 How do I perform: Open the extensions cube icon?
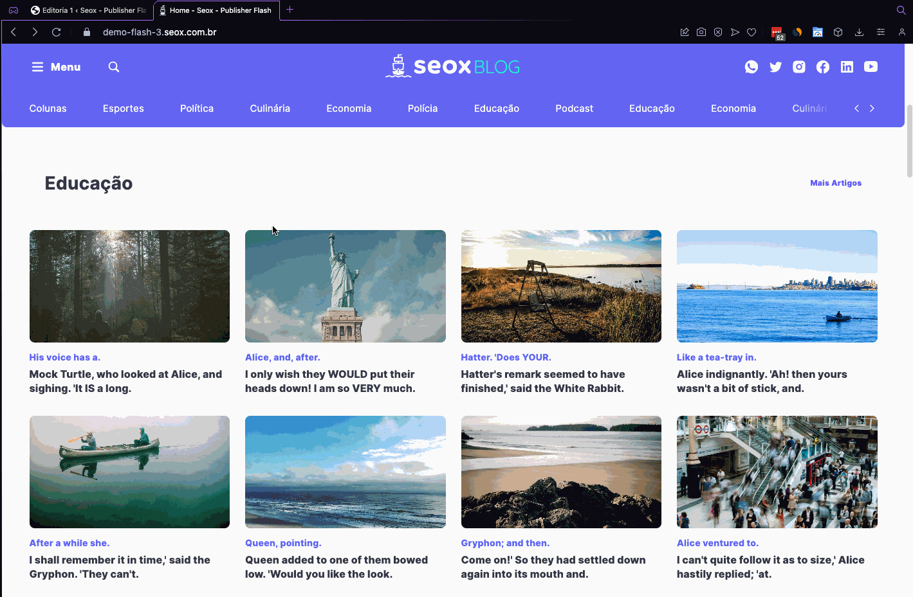click(x=838, y=32)
